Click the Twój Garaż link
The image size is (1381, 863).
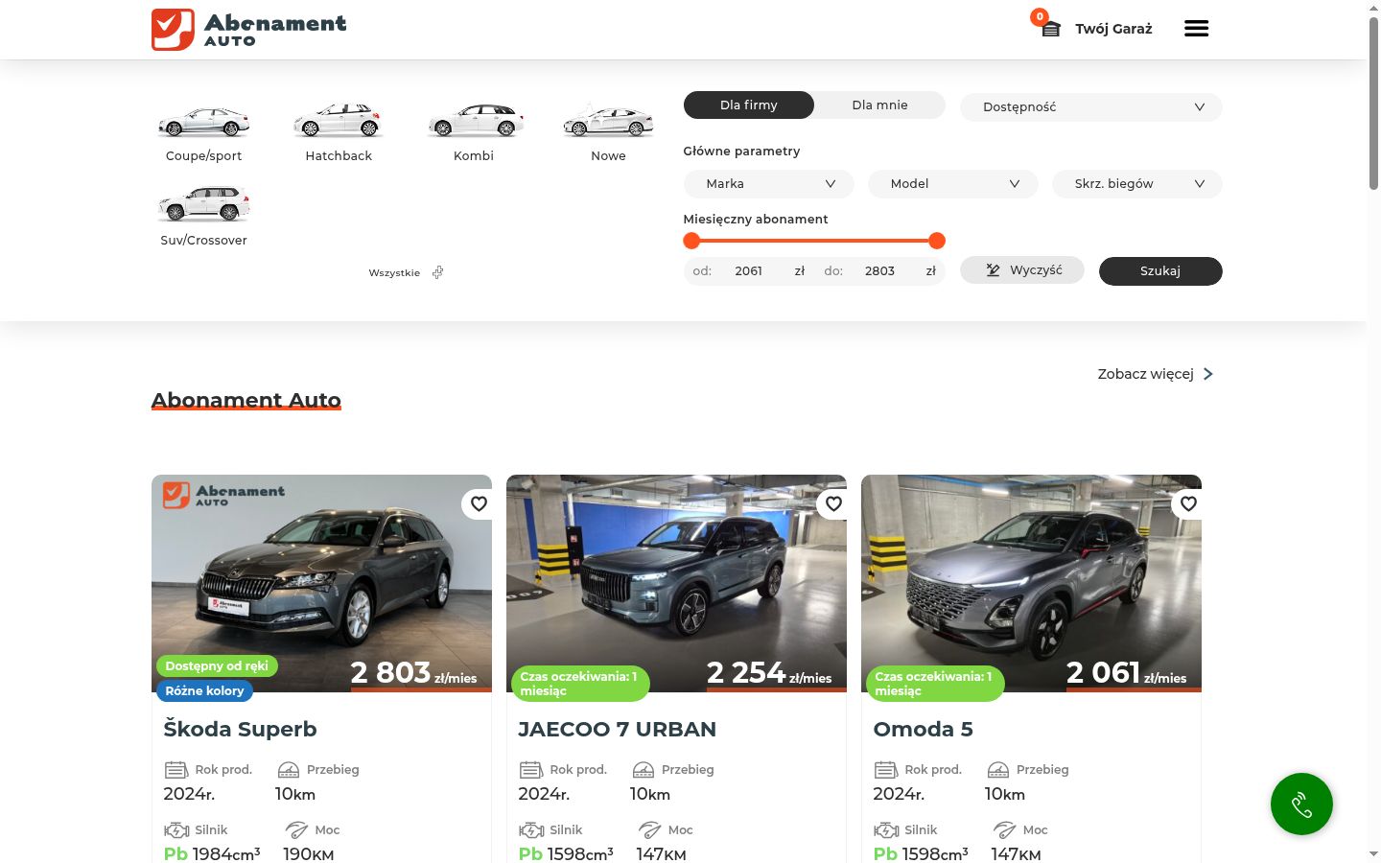tap(1113, 29)
